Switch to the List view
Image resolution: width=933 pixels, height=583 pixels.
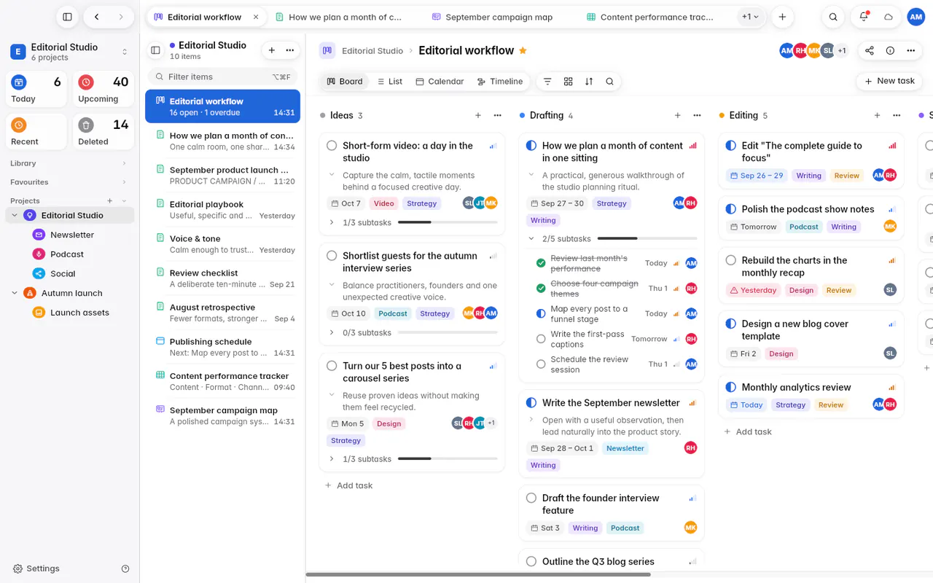(389, 82)
